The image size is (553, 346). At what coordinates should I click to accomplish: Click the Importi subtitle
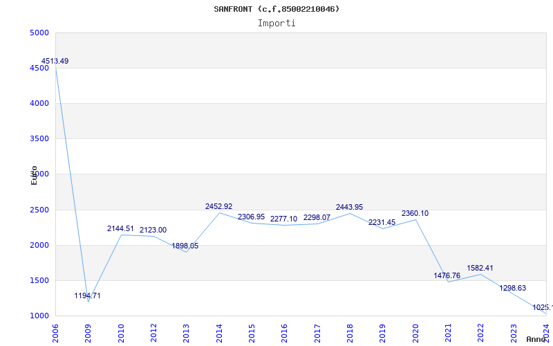coord(276,24)
